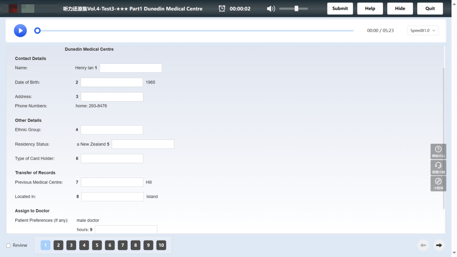Focus the Date of Birth field 2
Viewport: 457px width, 257px height.
click(x=112, y=82)
